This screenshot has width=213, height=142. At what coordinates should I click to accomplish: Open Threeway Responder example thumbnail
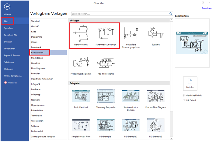[x=106, y=96]
